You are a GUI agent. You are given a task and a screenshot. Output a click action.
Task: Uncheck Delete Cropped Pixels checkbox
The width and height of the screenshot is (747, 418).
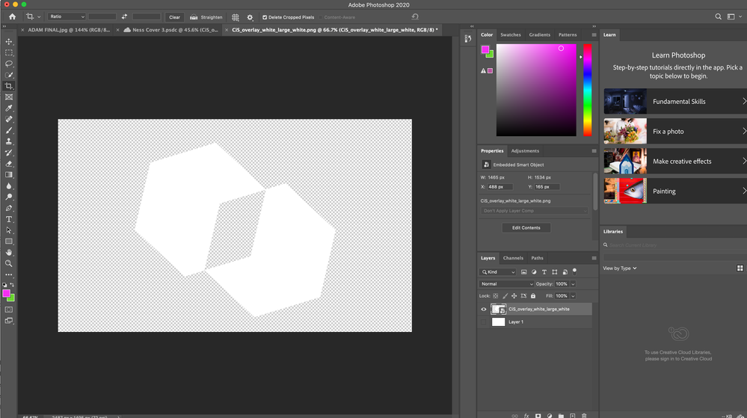click(x=265, y=16)
